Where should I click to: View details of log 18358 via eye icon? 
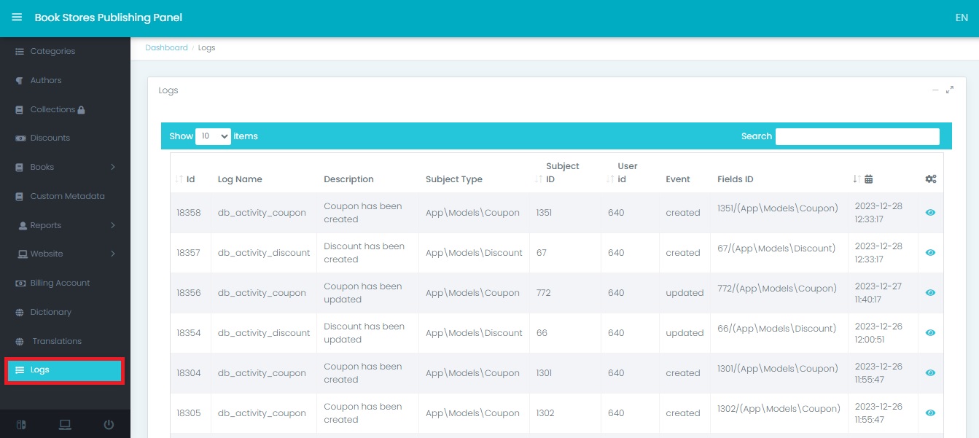tap(930, 213)
